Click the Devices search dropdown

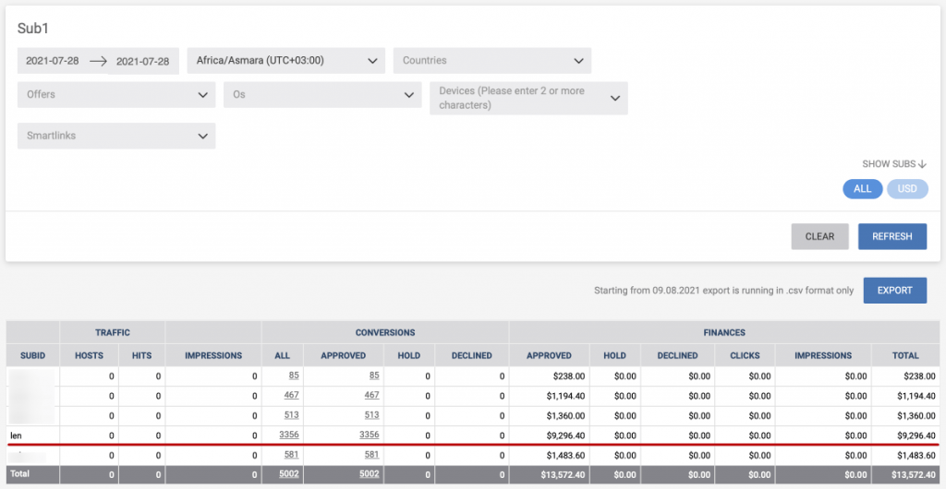[528, 99]
